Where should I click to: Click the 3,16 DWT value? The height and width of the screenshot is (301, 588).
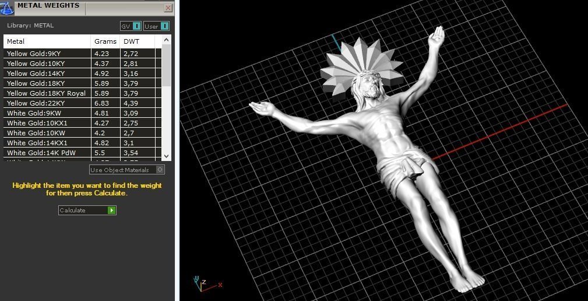coord(131,73)
